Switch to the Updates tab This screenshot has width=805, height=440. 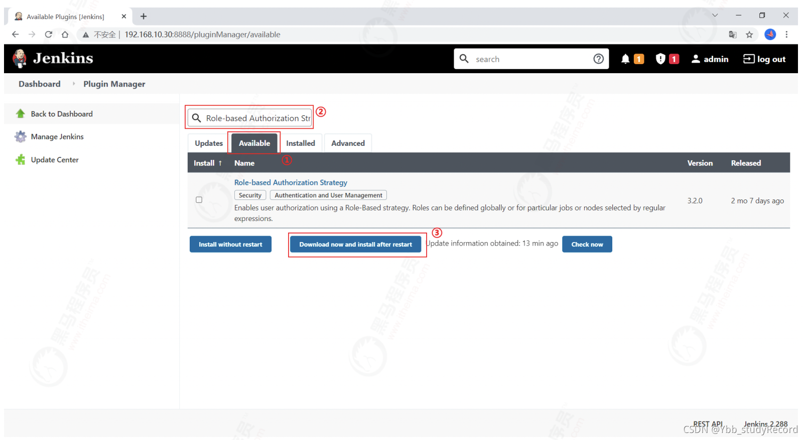(x=208, y=143)
